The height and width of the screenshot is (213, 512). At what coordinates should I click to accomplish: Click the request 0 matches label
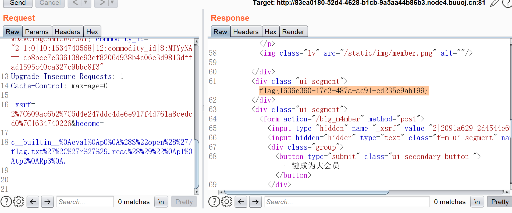[x=134, y=202]
